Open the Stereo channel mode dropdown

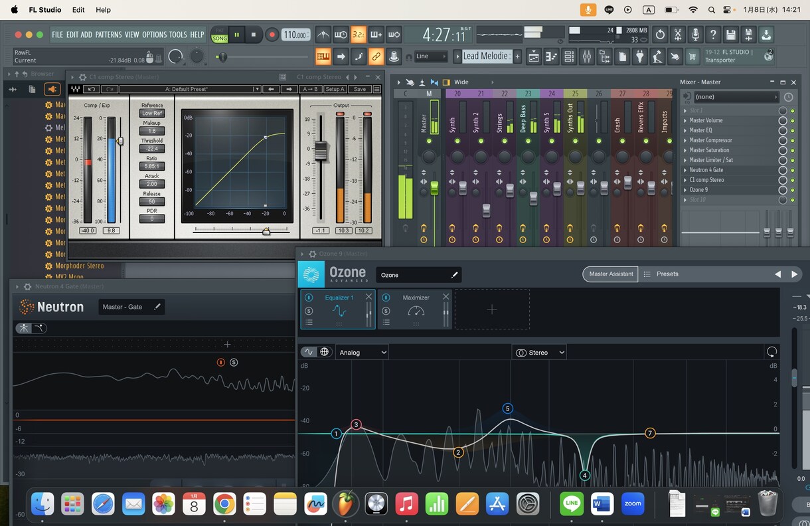(539, 353)
